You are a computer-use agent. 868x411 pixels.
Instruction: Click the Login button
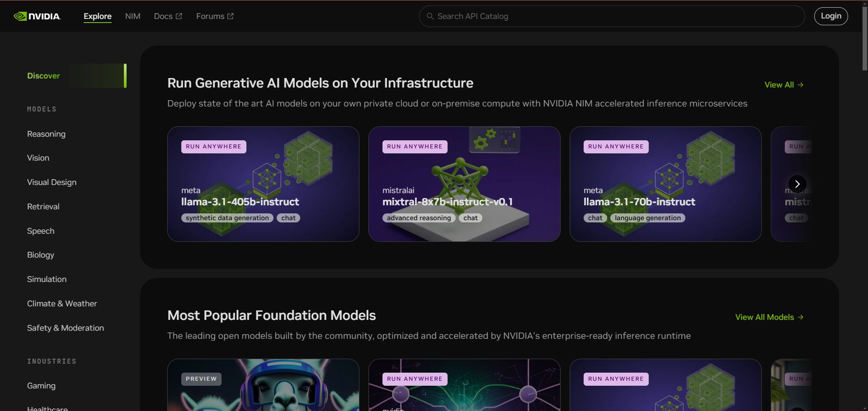coord(831,16)
